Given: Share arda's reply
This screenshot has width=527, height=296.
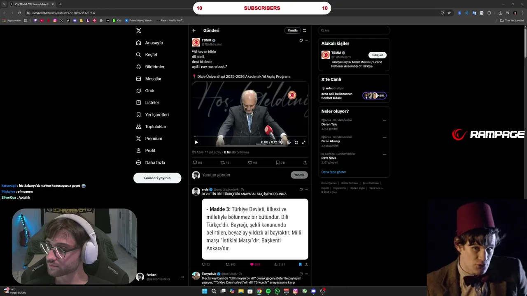Looking at the screenshot, I should click(306, 264).
